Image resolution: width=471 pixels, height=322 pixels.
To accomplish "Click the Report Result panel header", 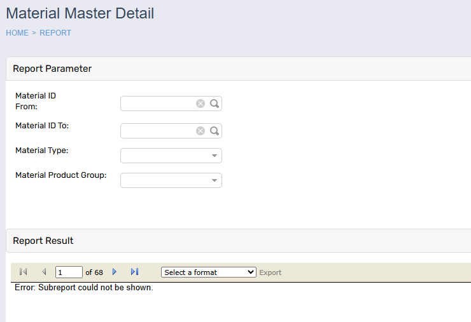I will [x=43, y=241].
